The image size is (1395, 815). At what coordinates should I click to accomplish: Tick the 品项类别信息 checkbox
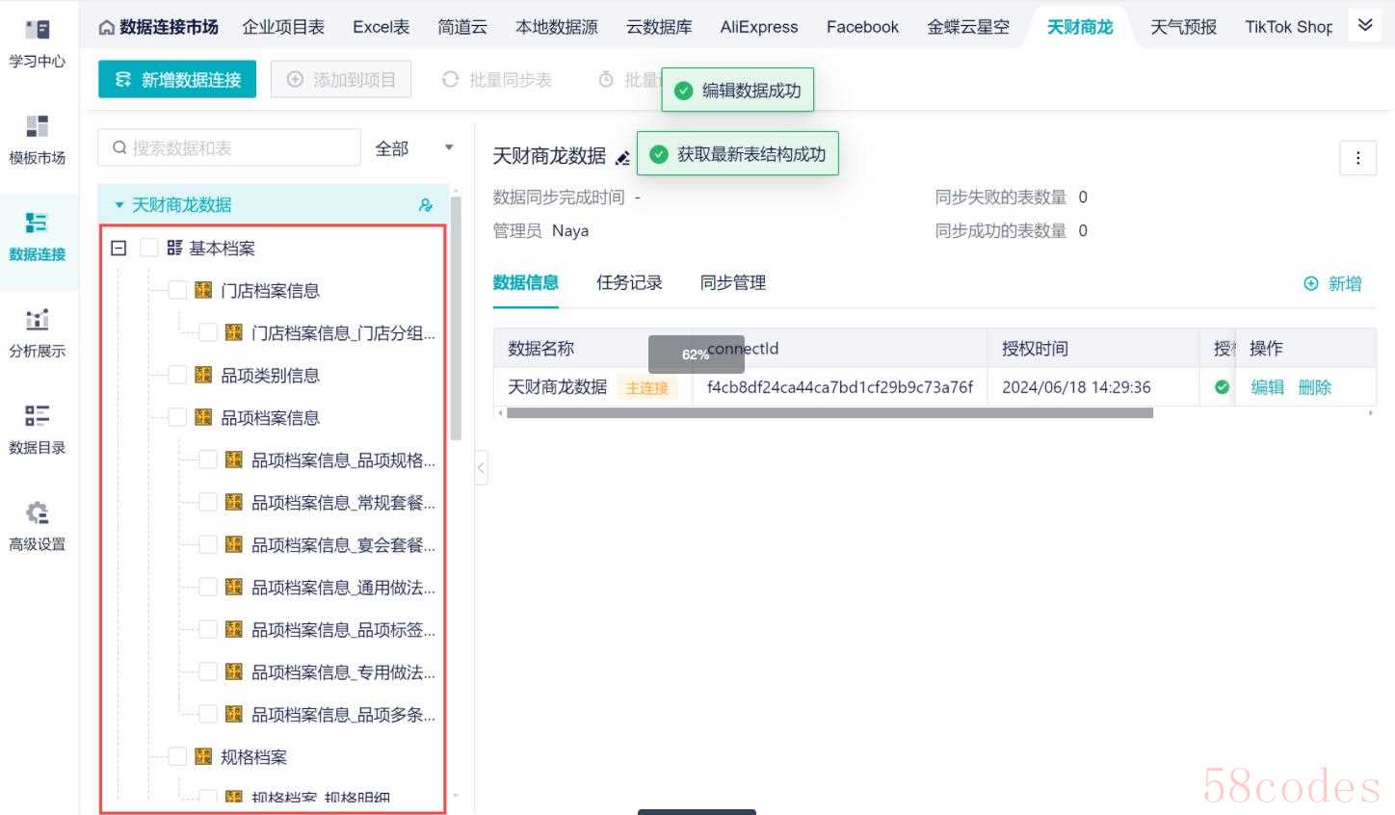coord(177,375)
